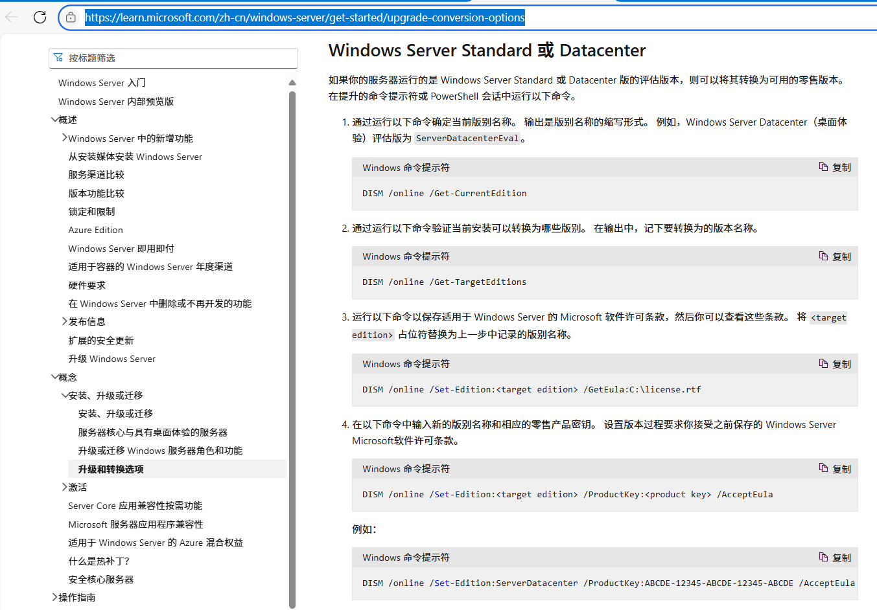Viewport: 877px width, 610px height.
Task: Open 什么是热补丁? page
Action: click(99, 561)
